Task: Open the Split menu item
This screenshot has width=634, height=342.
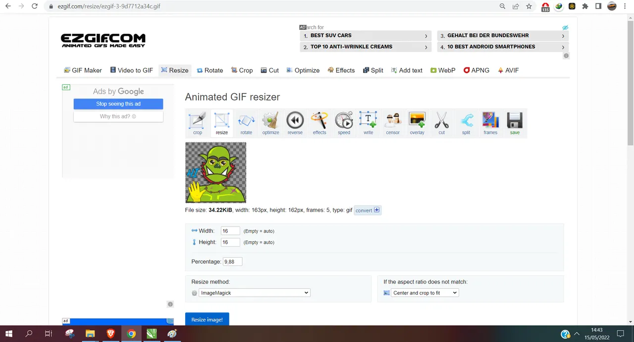Action: point(373,70)
